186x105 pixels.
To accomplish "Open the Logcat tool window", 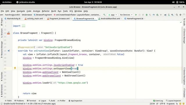I will (42, 101).
